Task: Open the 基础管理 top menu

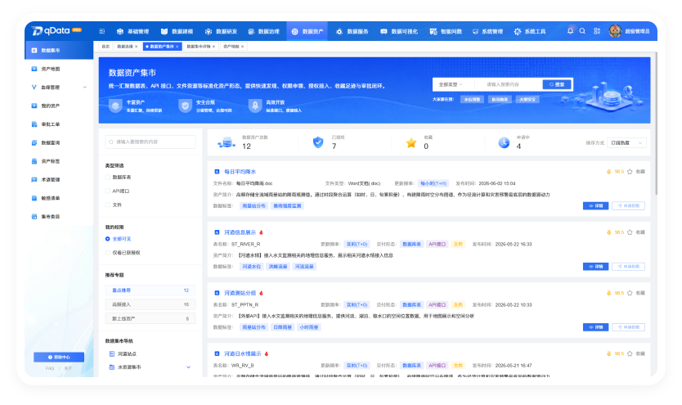Action: 132,31
